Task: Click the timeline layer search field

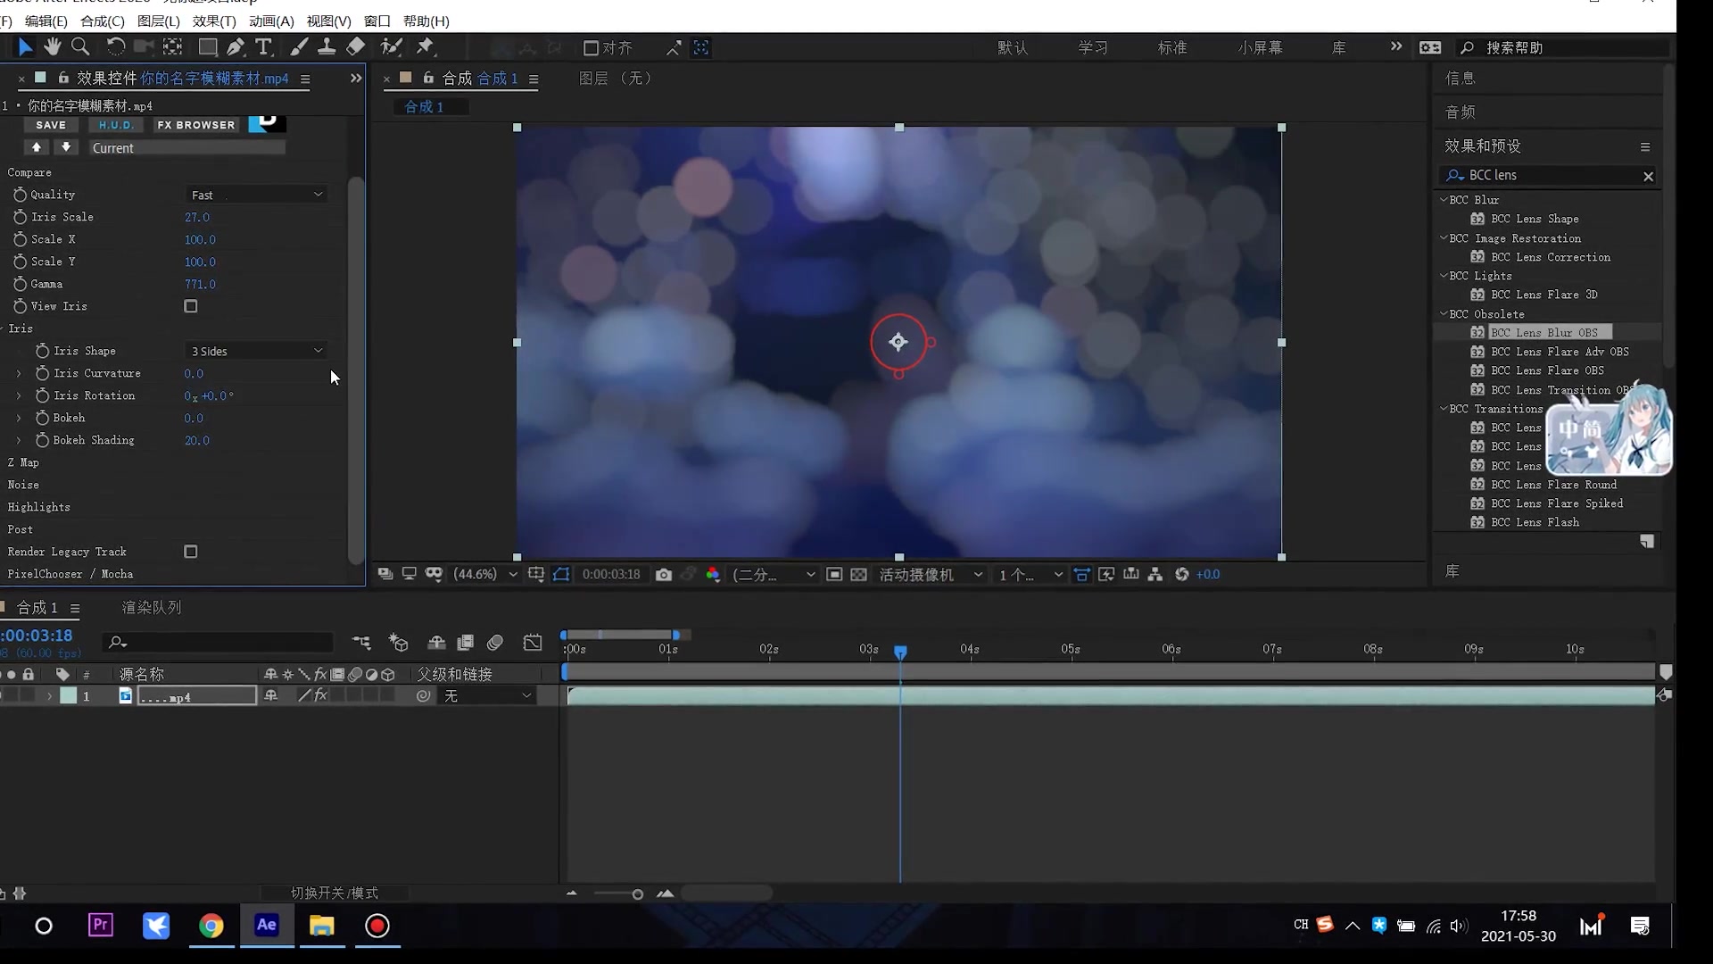Action: 219,642
